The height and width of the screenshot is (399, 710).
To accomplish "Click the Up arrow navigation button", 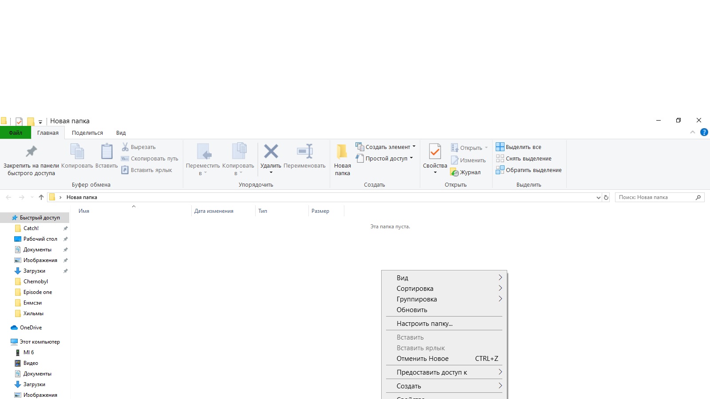I will tap(41, 197).
